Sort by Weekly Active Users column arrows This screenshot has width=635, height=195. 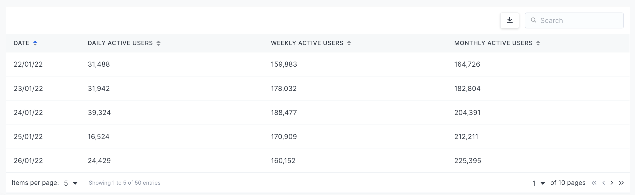[x=349, y=43]
